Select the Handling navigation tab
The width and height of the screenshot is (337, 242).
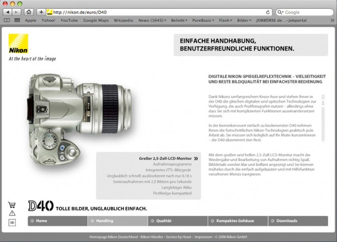[x=118, y=221]
